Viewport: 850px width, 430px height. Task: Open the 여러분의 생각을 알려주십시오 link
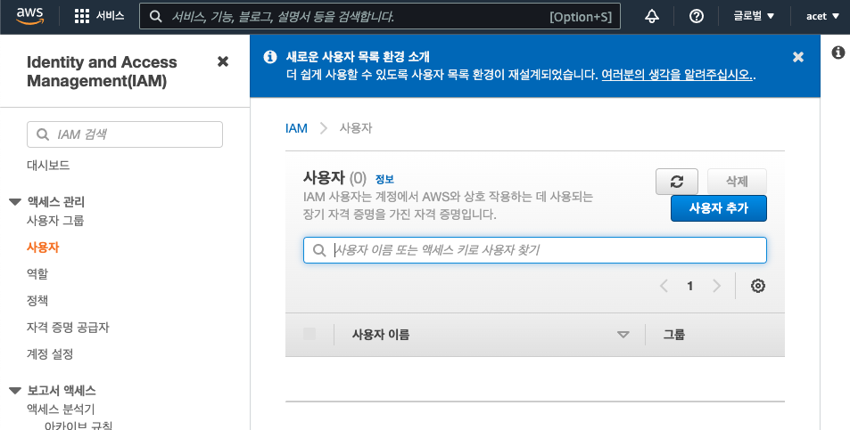coord(677,75)
